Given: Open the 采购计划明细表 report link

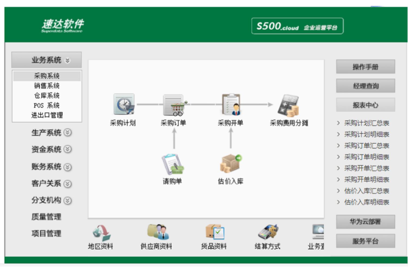Looking at the screenshot, I should point(367,134).
